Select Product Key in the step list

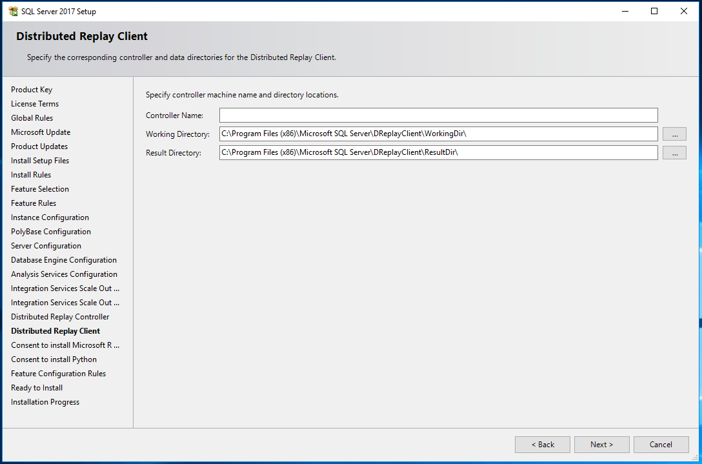[x=32, y=90]
